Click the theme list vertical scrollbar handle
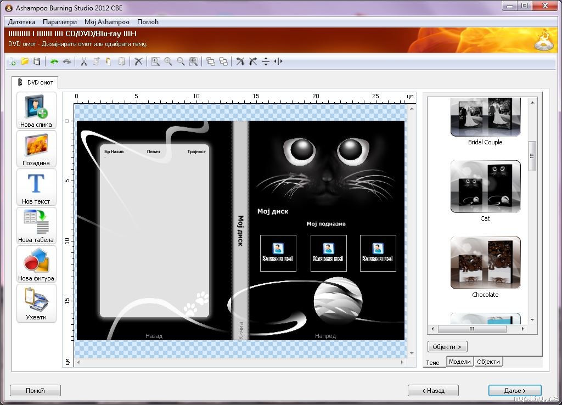Image resolution: width=562 pixels, height=405 pixels. [532, 156]
